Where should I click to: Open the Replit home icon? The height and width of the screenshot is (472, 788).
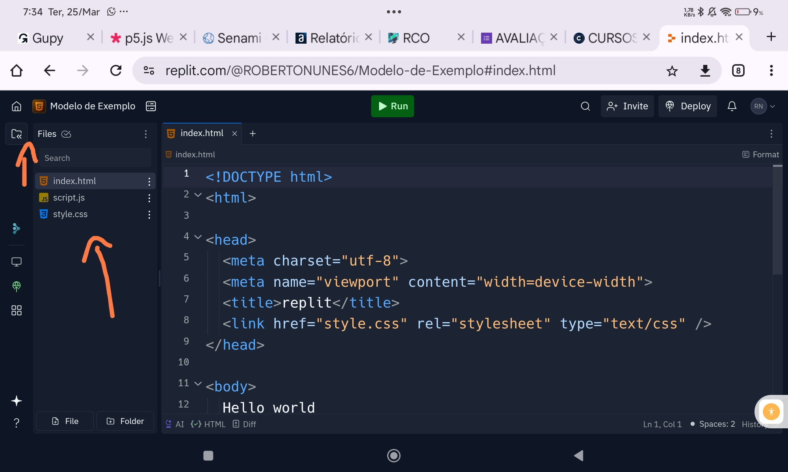click(x=17, y=106)
